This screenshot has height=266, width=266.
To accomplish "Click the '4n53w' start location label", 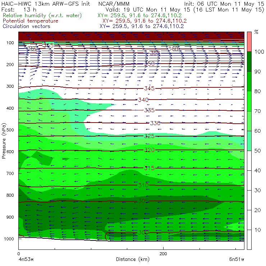I will (26, 259).
